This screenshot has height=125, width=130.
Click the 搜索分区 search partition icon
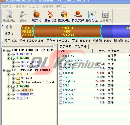[64, 16]
